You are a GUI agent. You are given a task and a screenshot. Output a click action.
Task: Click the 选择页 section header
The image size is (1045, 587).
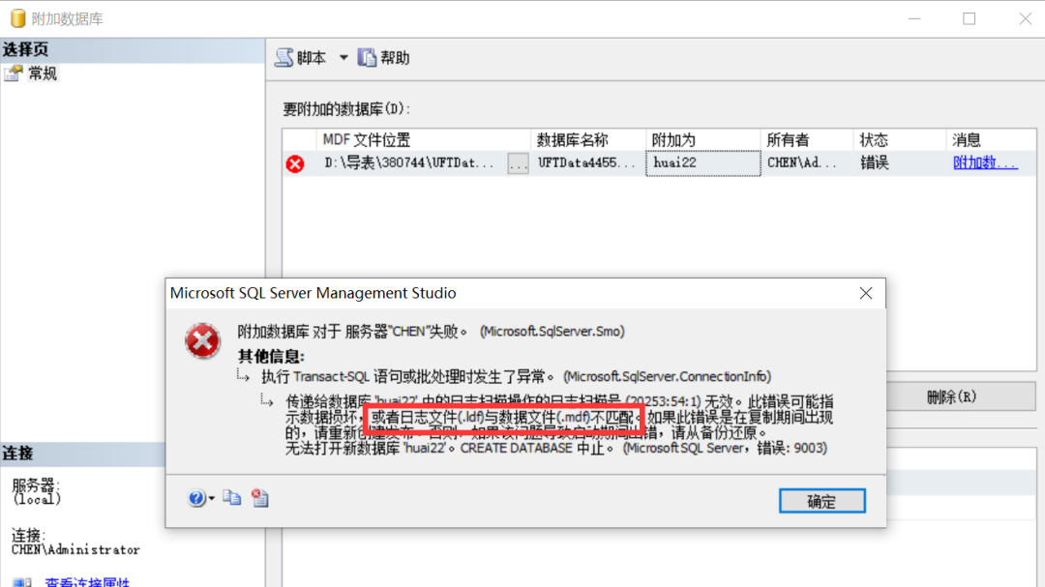(x=132, y=50)
